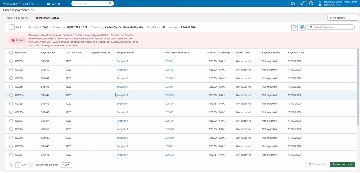Open document reference 205591 link
360x173 pixels.
pyautogui.click(x=169, y=61)
